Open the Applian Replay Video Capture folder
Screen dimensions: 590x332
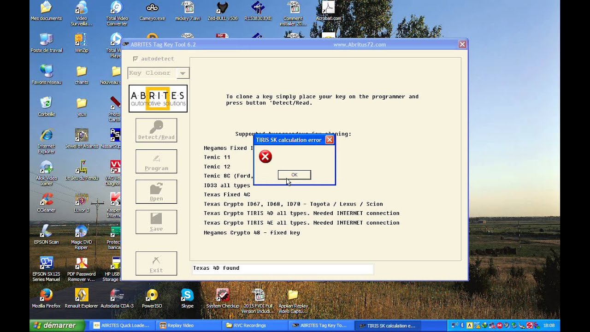tap(293, 301)
